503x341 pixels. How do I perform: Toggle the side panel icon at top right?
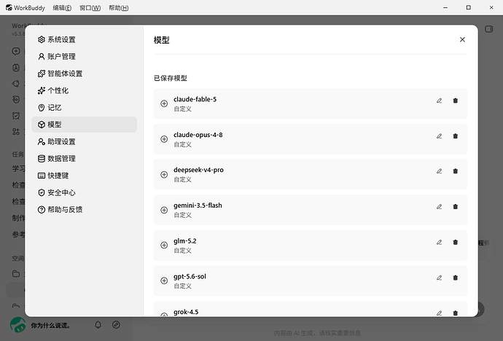tap(489, 29)
